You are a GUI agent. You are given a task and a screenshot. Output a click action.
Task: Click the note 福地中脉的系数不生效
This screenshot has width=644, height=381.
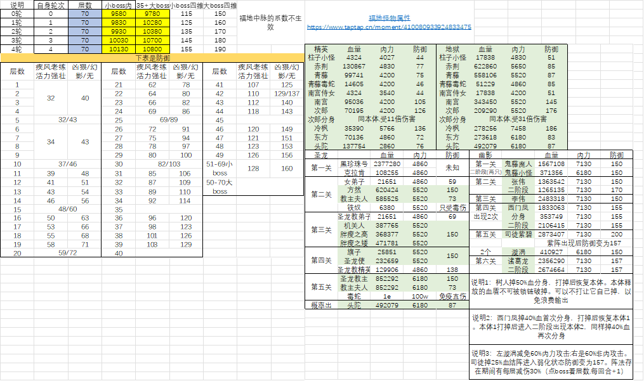(270, 23)
